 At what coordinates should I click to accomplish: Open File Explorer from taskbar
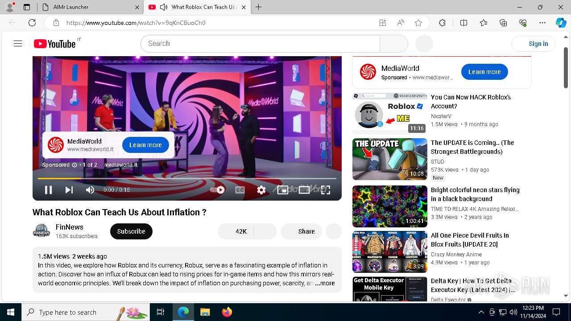coord(205,312)
